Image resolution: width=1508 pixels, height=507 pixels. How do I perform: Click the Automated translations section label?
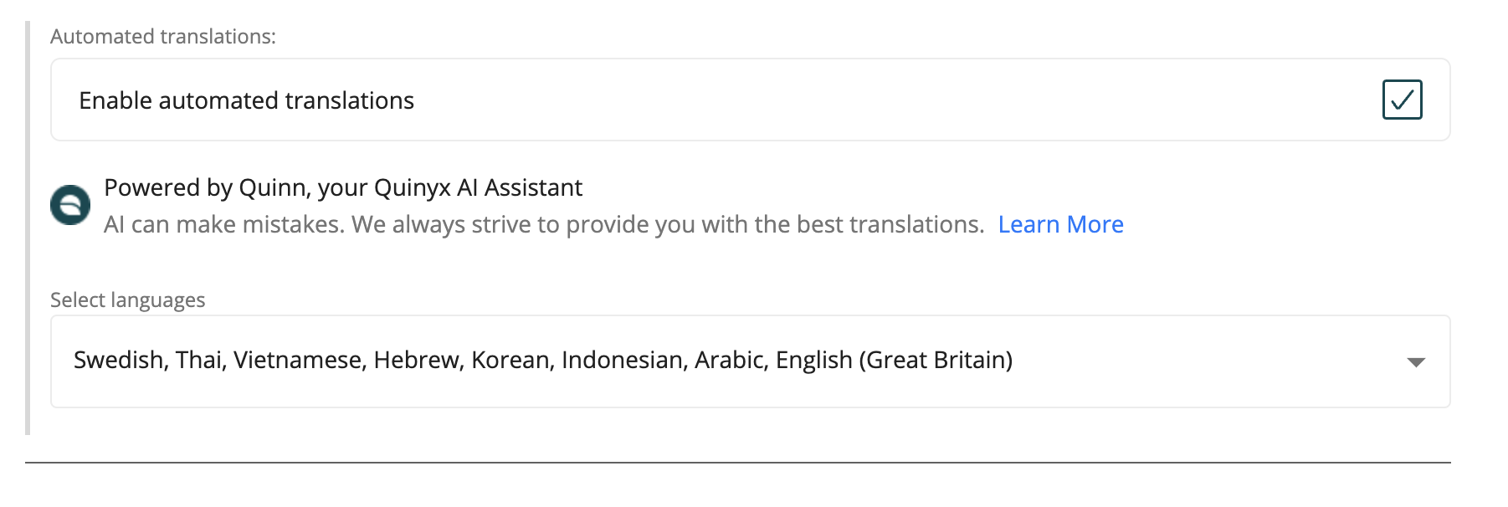click(162, 36)
